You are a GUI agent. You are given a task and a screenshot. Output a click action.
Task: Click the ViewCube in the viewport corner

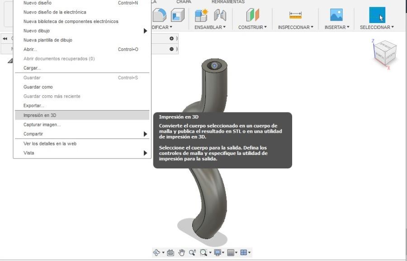pos(385,54)
